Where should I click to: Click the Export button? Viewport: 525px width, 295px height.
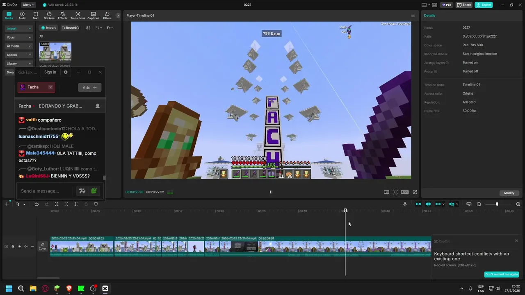484,5
